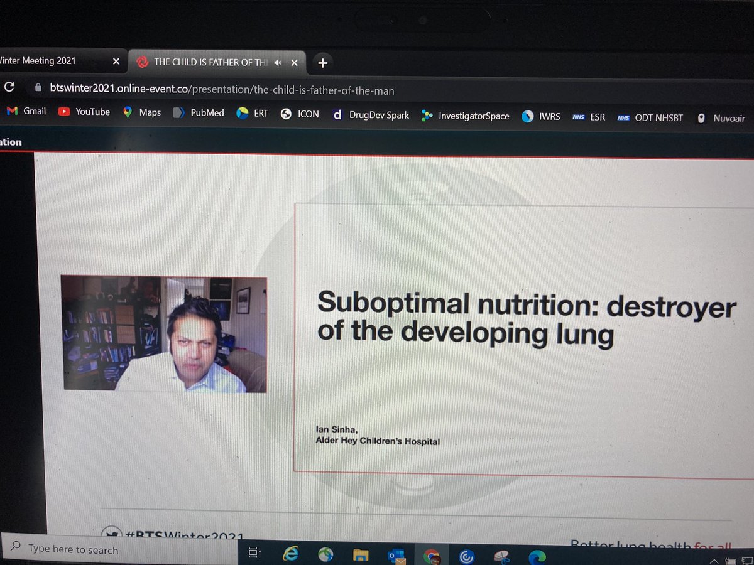This screenshot has width=754, height=565.
Task: Switch to Winter Meeting 2021 tab
Action: tap(53, 60)
